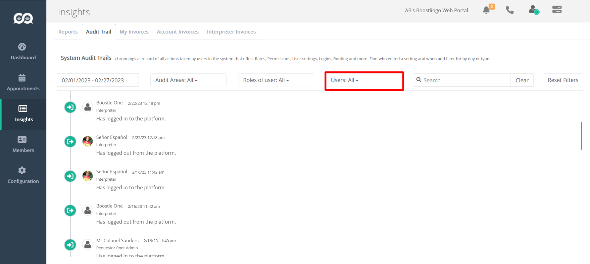
Task: Click logout icon for Boostie One 11:42 am entry
Action: click(70, 211)
